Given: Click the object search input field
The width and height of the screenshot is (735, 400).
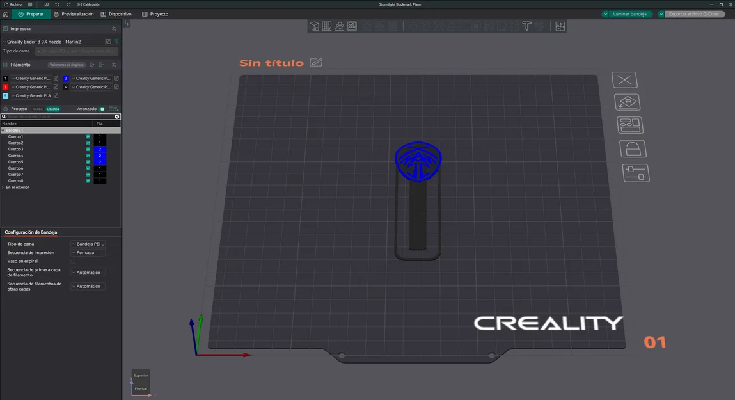Looking at the screenshot, I should pyautogui.click(x=60, y=116).
